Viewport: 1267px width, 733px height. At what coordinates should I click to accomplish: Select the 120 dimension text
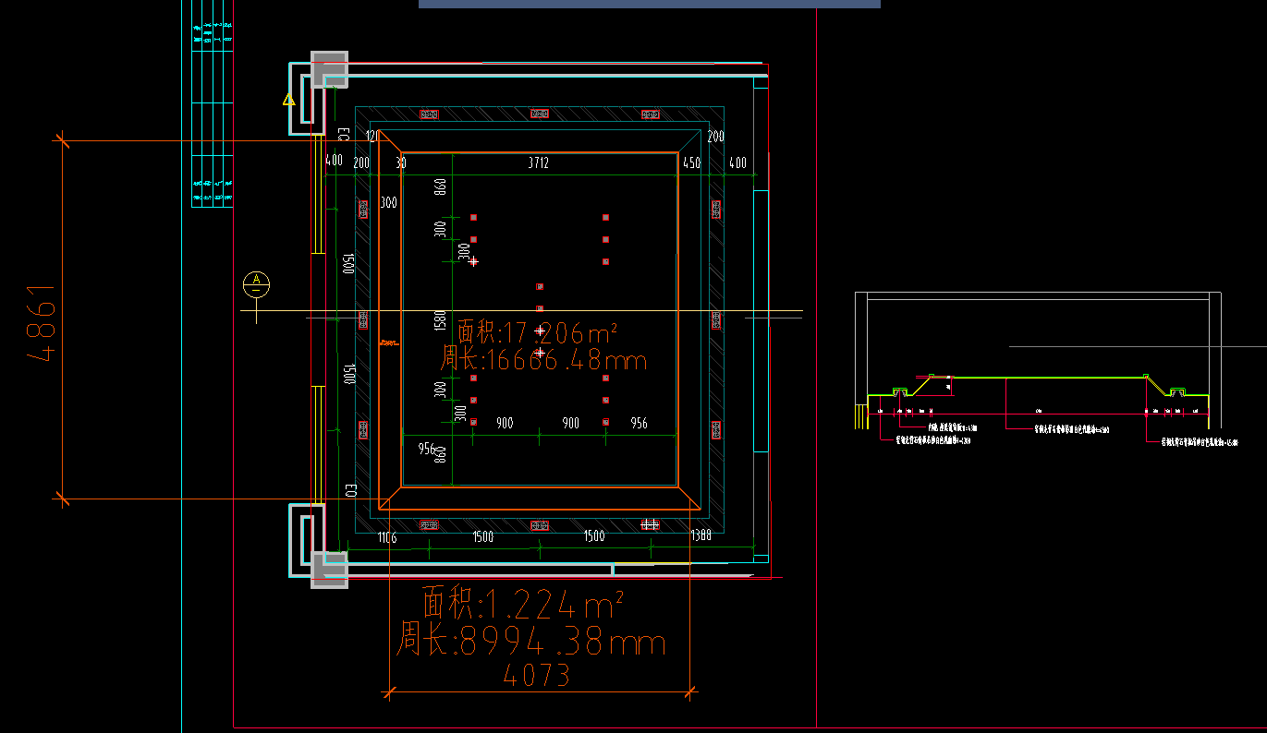[372, 136]
